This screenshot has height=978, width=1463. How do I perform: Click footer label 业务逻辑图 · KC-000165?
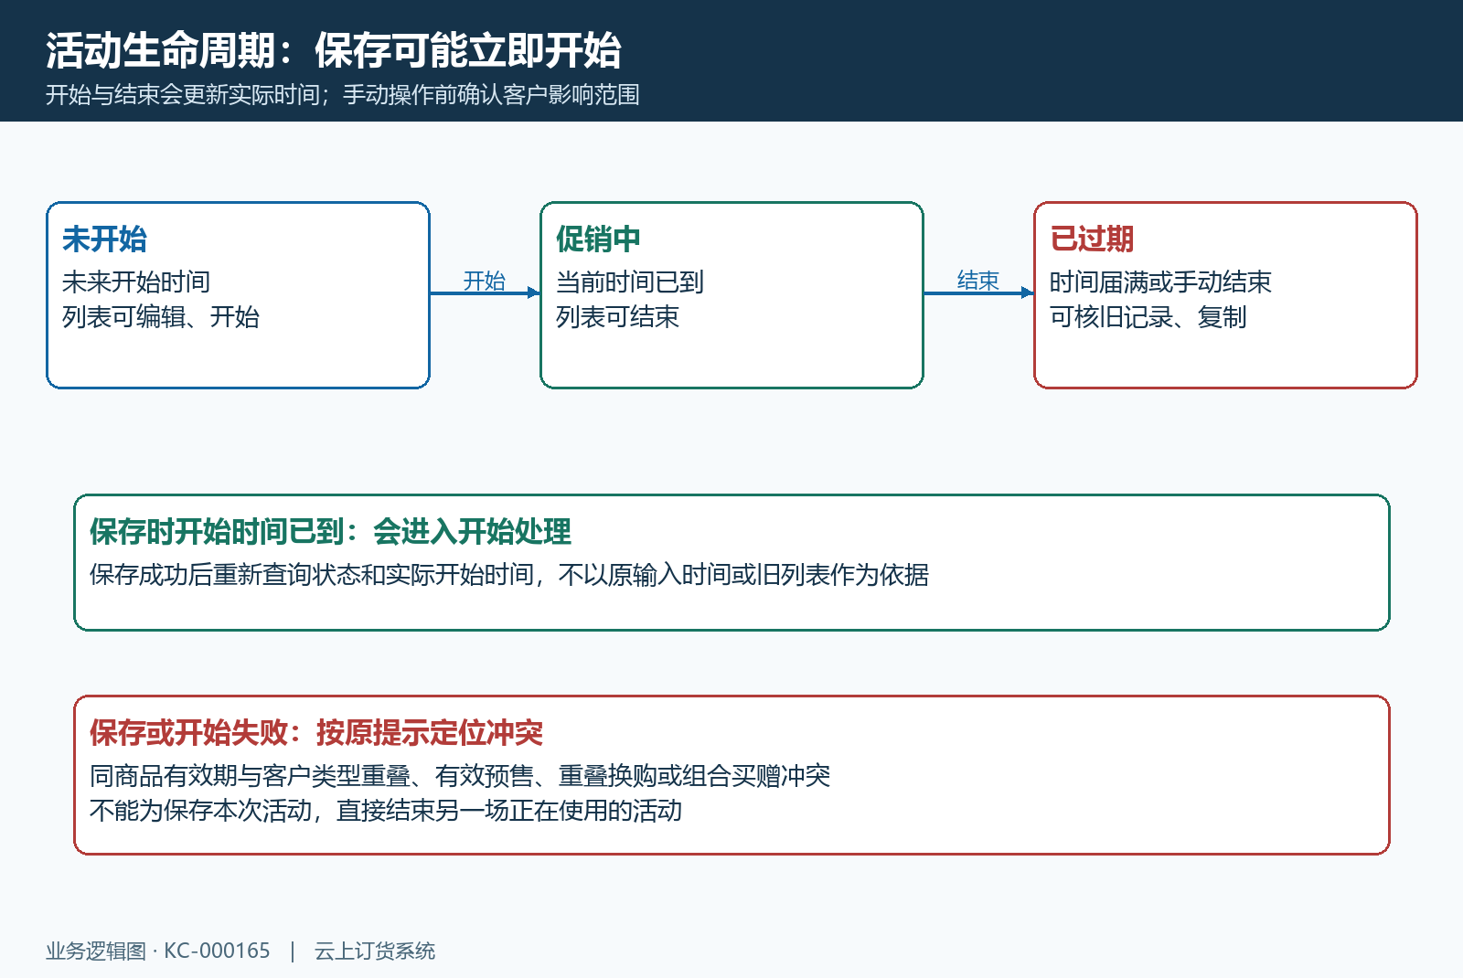tap(158, 951)
